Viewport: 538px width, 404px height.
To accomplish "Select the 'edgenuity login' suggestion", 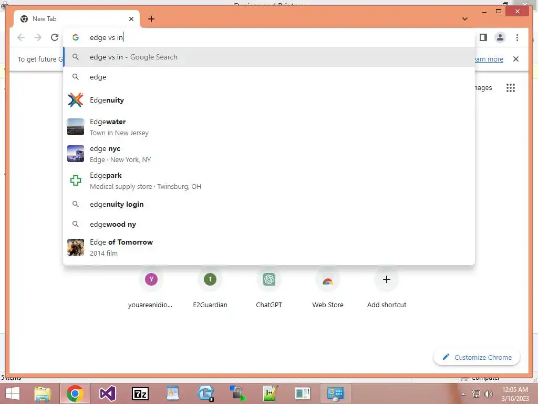I will [x=269, y=205].
